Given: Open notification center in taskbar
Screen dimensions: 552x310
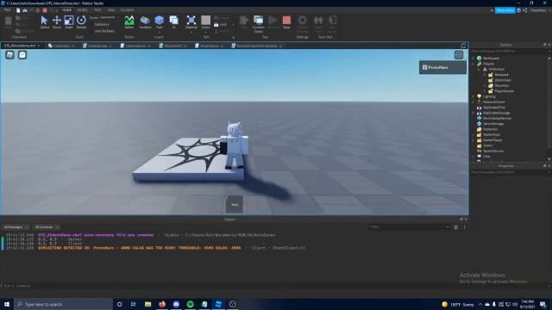Looking at the screenshot, I should 543,304.
